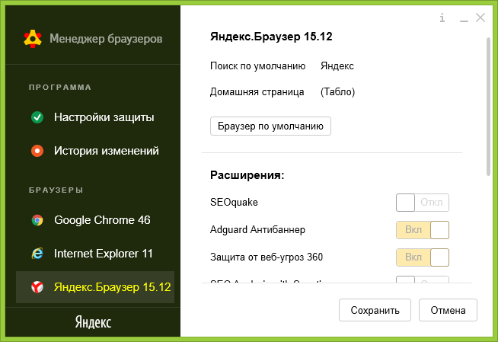Enable the SEOquake extension toggle
Screen dimensions: 498x342
[x=423, y=203]
